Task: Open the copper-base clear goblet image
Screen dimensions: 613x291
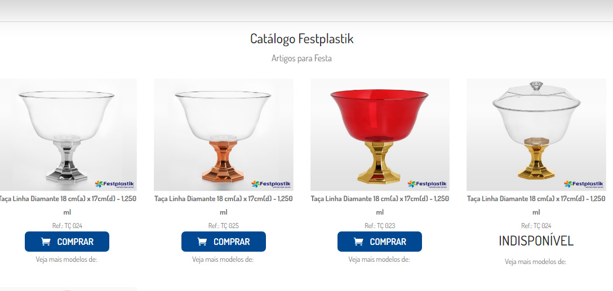Action: click(223, 135)
